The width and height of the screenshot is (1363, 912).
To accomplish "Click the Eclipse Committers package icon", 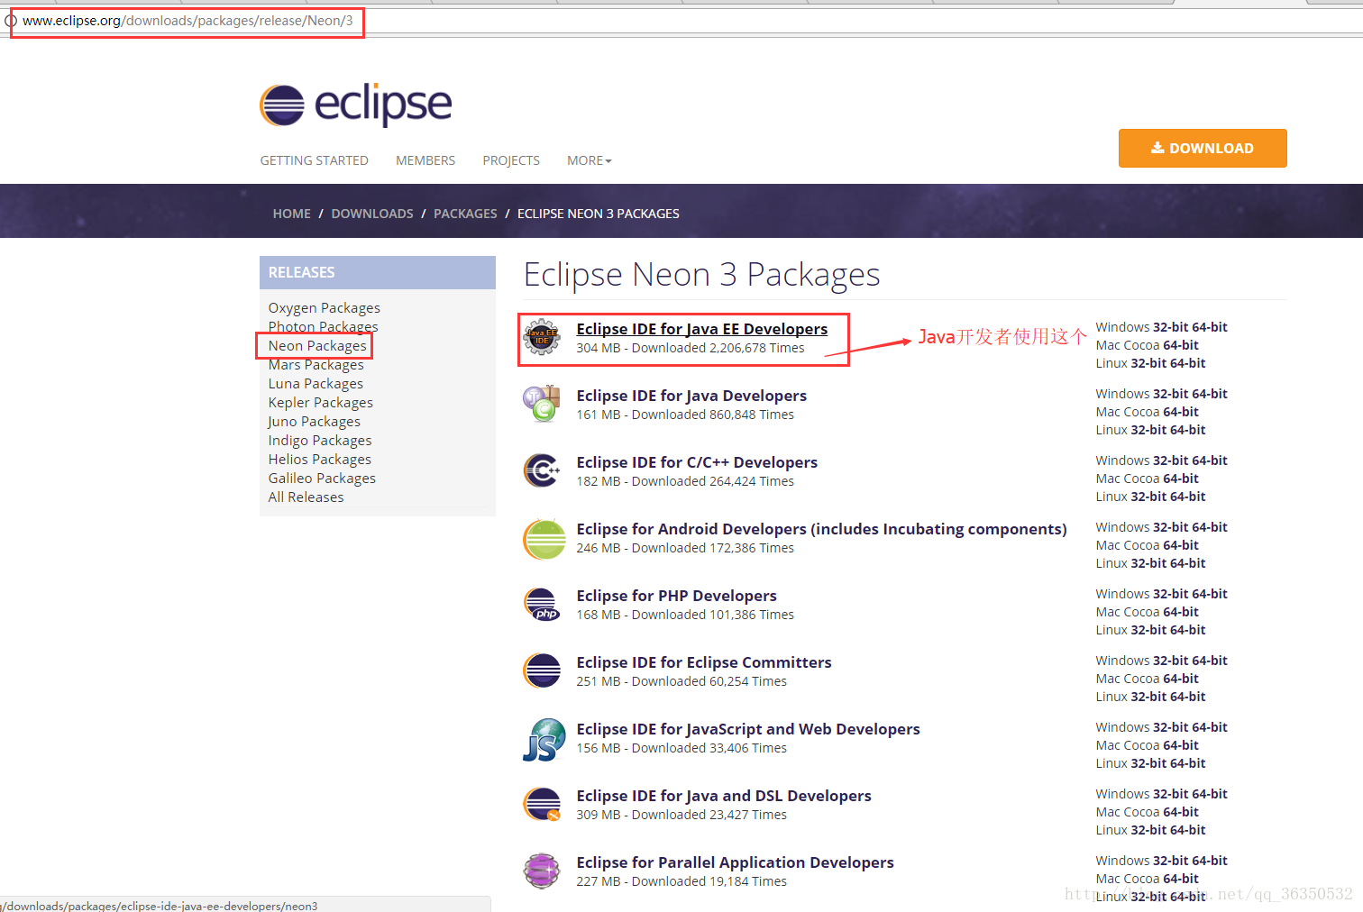I will pyautogui.click(x=542, y=670).
